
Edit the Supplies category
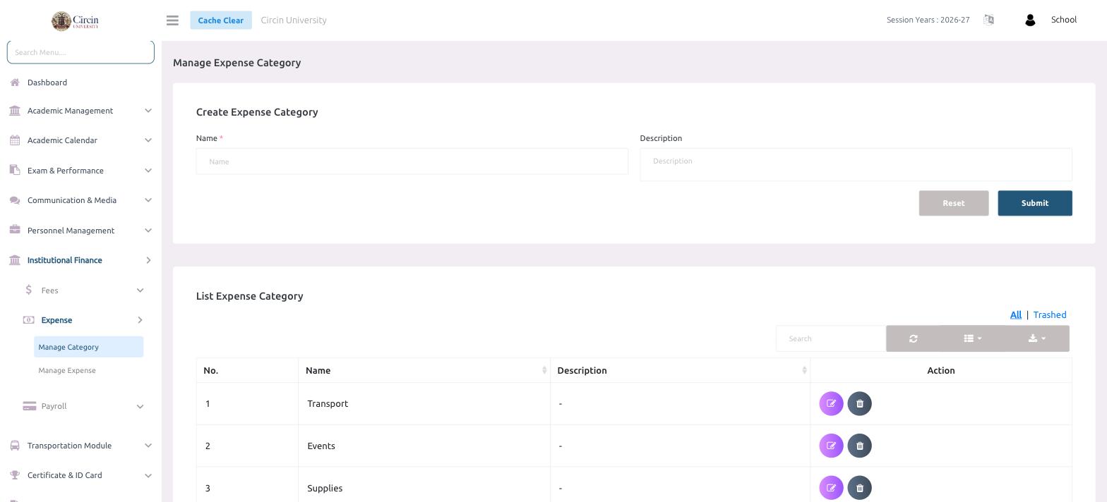pos(831,488)
